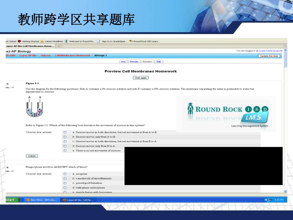Click the Round Rock ISD Learn favicon
Viewport: 293px width, 220px height.
click(x=131, y=41)
